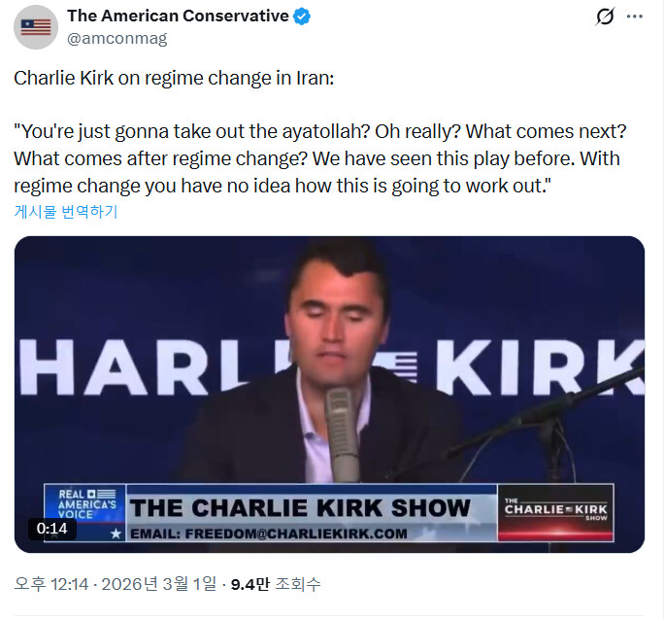The height and width of the screenshot is (620, 665).
Task: Open the 9.4만 조회수 view count
Action: [276, 584]
